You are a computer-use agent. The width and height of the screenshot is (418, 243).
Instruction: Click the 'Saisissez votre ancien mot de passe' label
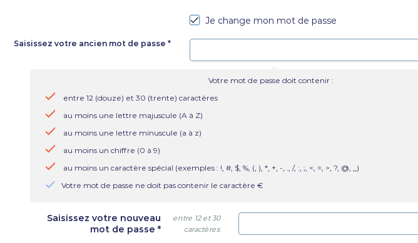(93, 43)
